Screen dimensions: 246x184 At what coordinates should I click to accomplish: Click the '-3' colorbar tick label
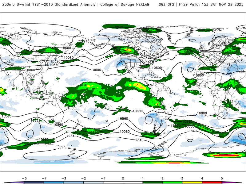[x=64, y=178]
